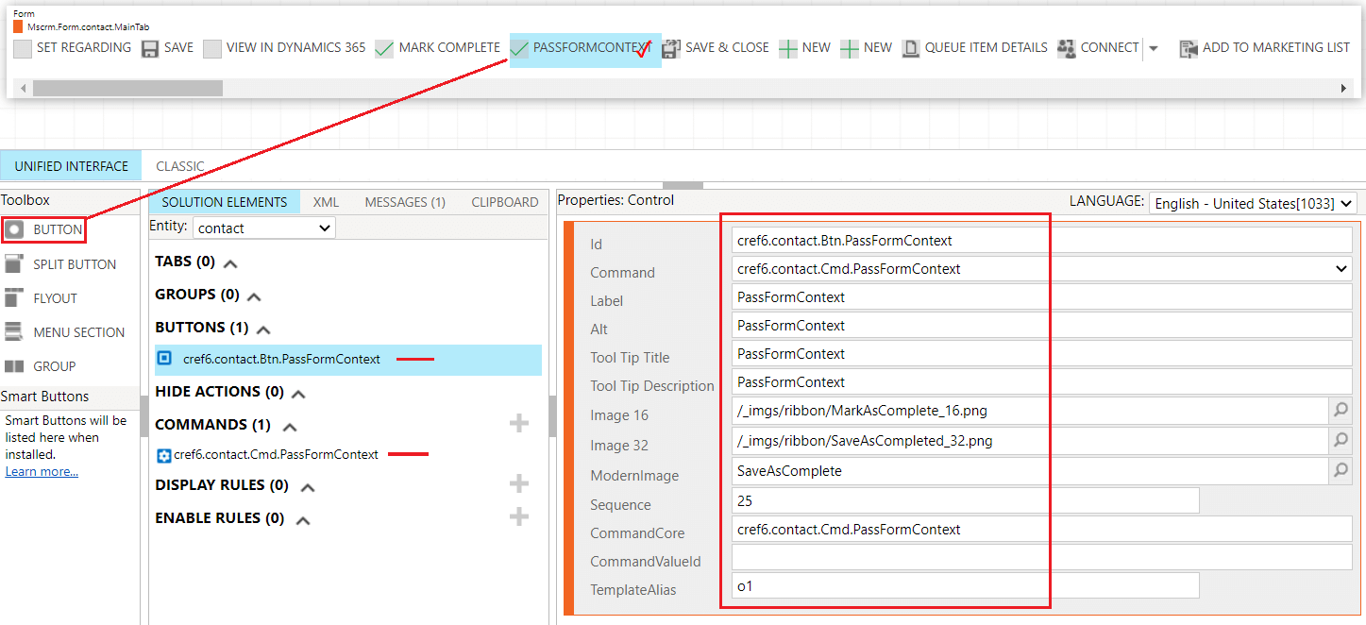Viewport: 1366px width, 625px height.
Task: Switch to the CLASSIC tab
Action: (x=179, y=165)
